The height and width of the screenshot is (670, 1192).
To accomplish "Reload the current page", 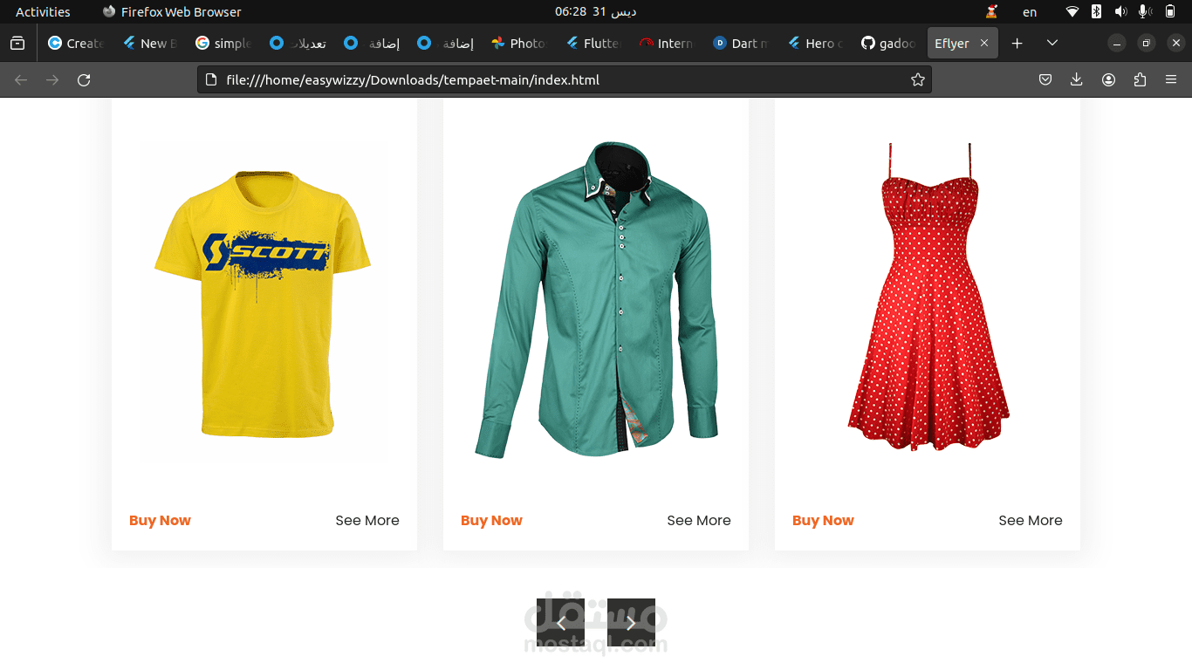I will pyautogui.click(x=84, y=80).
